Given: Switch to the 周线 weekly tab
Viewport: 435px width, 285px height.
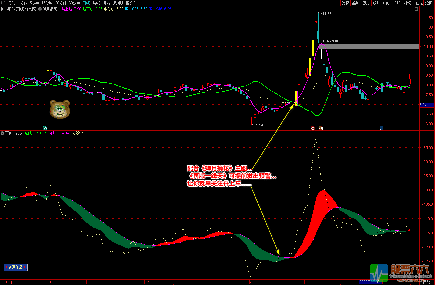Looking at the screenshot, I should [96, 3].
